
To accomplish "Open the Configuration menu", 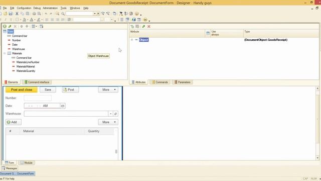I will pos(24,8).
